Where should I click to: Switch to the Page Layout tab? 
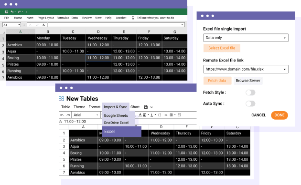(46, 18)
